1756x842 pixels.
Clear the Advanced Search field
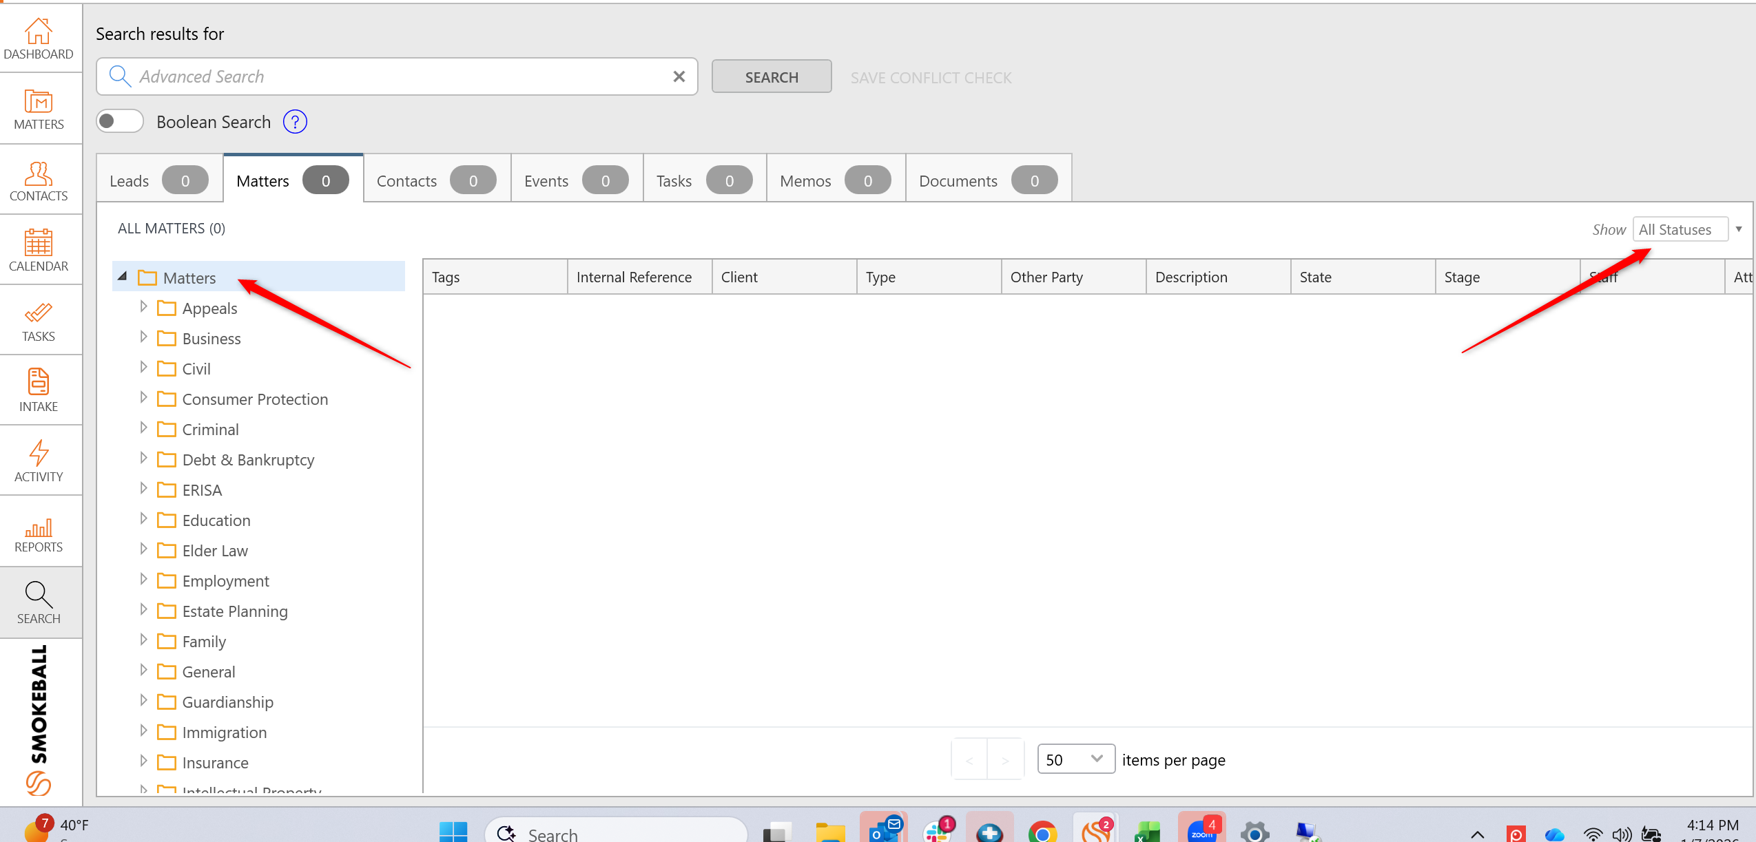pyautogui.click(x=679, y=76)
